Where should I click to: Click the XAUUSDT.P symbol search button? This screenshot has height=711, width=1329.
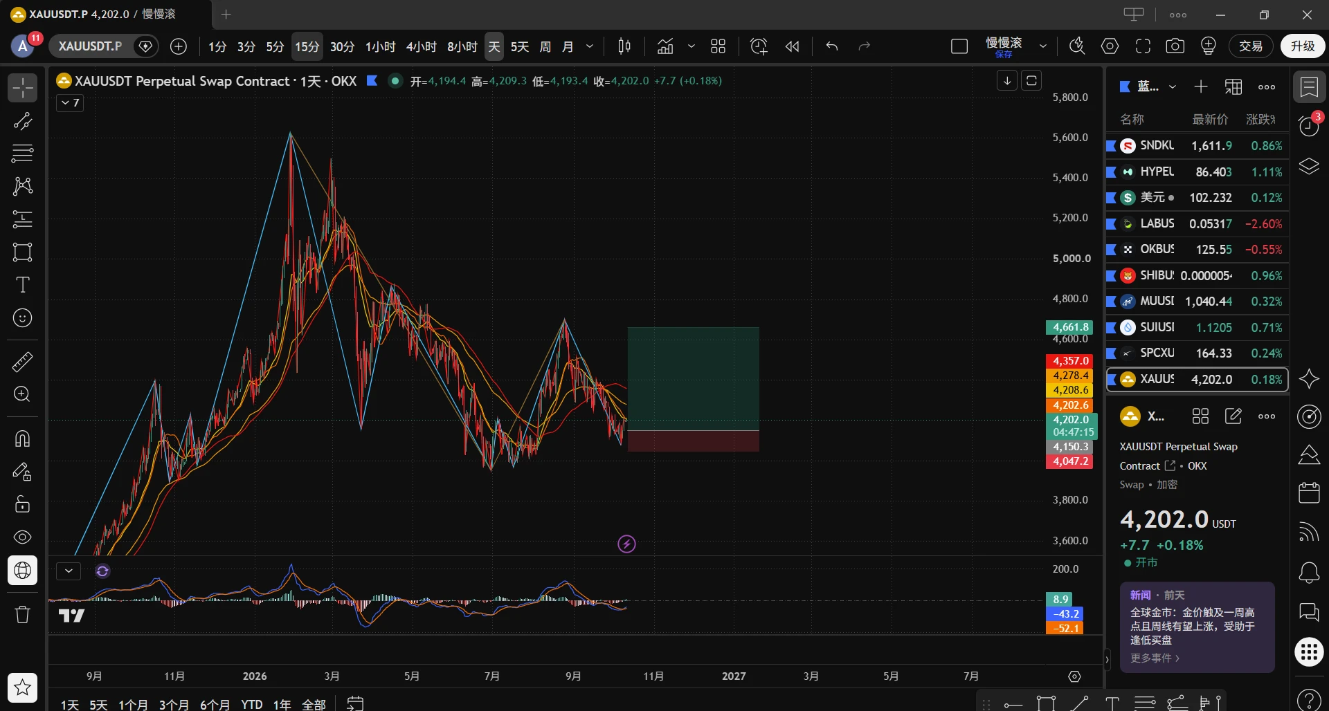tap(91, 46)
